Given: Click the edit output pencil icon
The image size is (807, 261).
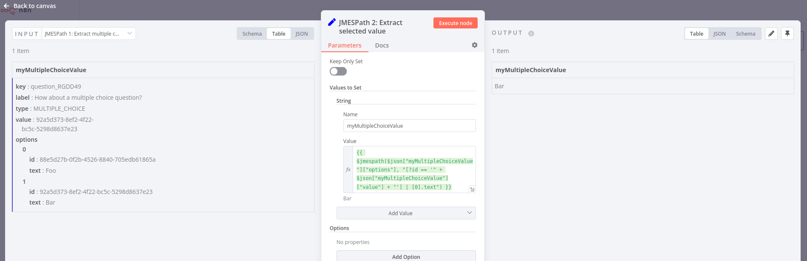Looking at the screenshot, I should pyautogui.click(x=771, y=34).
